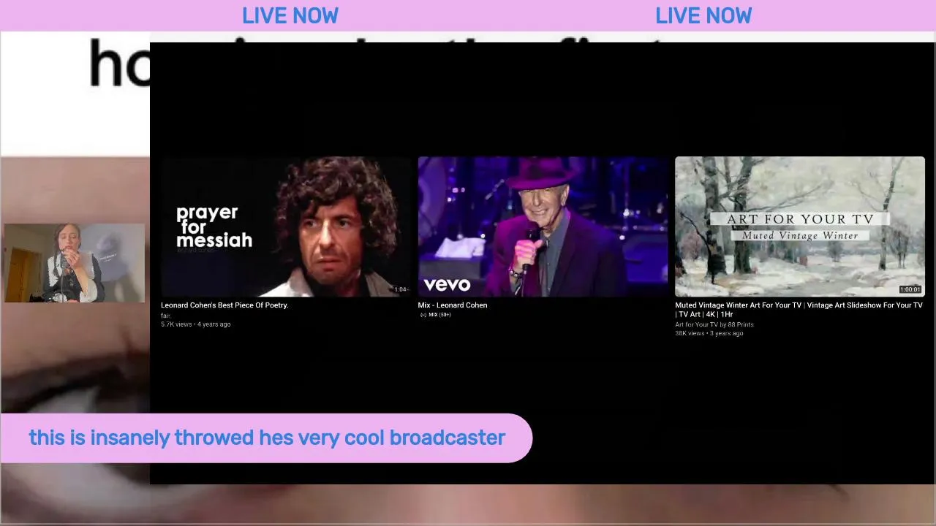Viewport: 936px width, 526px height.
Task: Click chat caption 'this is insanely throwed'
Action: (141, 438)
